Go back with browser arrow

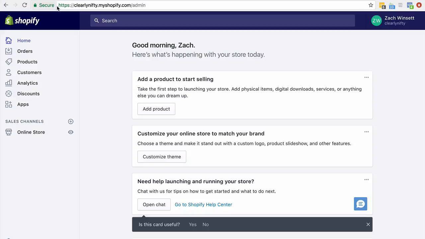(x=6, y=5)
